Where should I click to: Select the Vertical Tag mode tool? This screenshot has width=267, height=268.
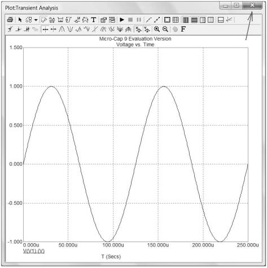pyautogui.click(x=68, y=20)
